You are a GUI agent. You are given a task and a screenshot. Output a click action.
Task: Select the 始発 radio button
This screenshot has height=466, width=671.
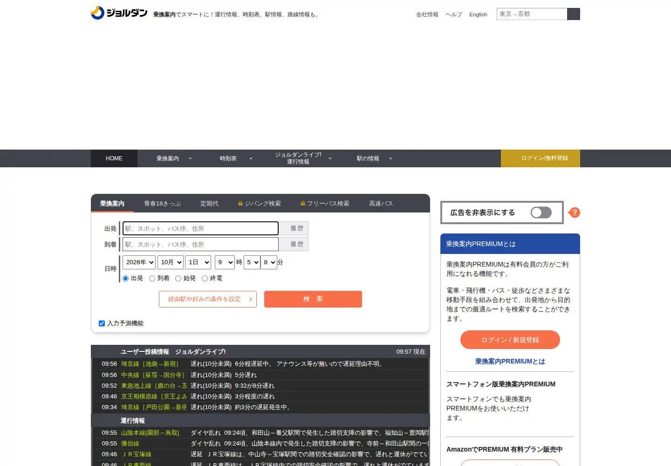(178, 278)
